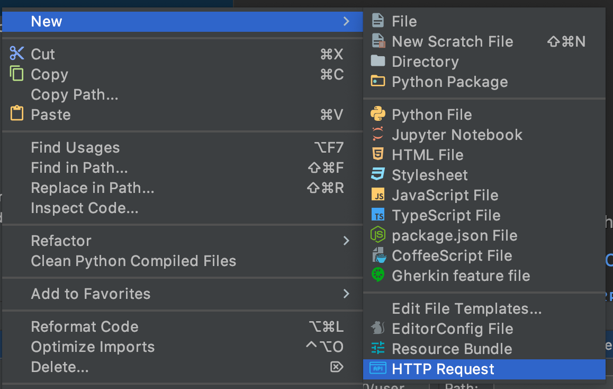Expand the Add to Favorites submenu arrow

coord(346,294)
